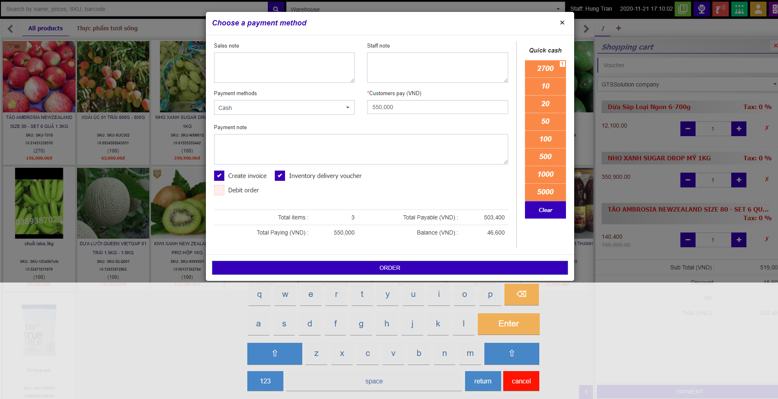
Task: Open the Warehouse dropdown
Action: [x=422, y=9]
